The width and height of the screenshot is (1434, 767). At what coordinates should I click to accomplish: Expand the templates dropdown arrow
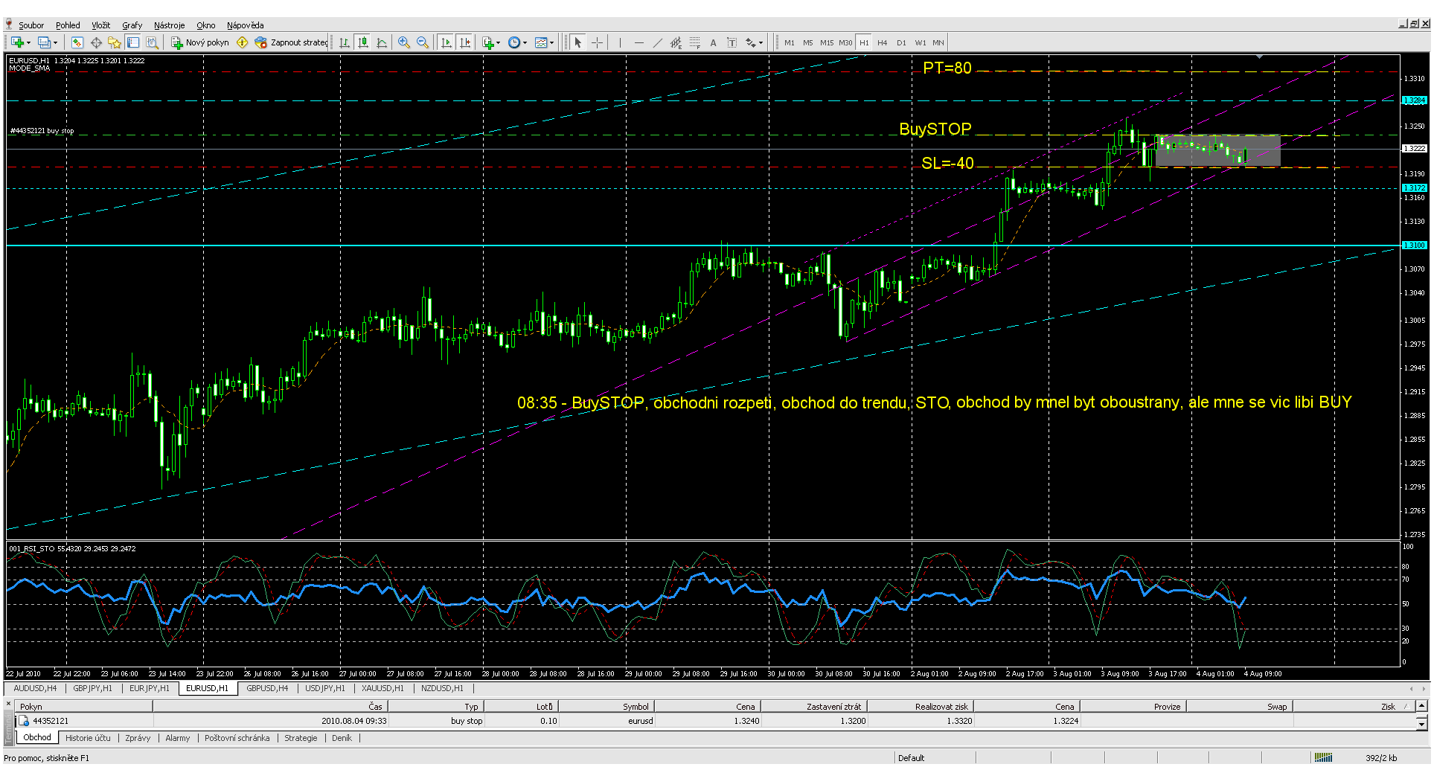click(x=552, y=42)
